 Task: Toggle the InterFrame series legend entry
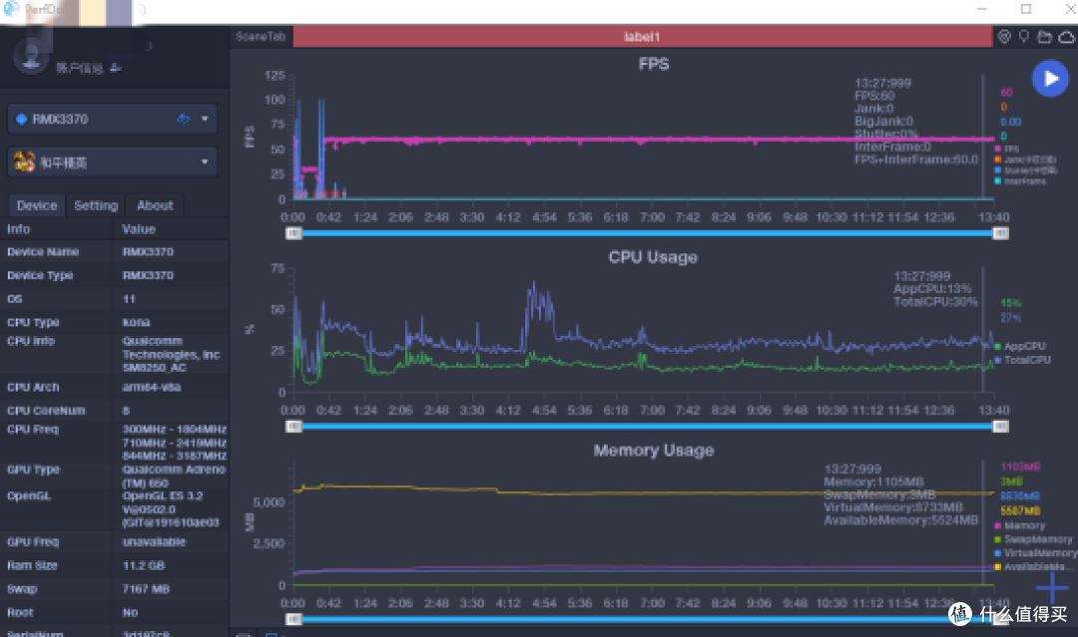(x=1020, y=181)
